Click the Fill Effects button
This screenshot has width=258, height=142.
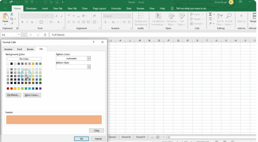pyautogui.click(x=14, y=95)
